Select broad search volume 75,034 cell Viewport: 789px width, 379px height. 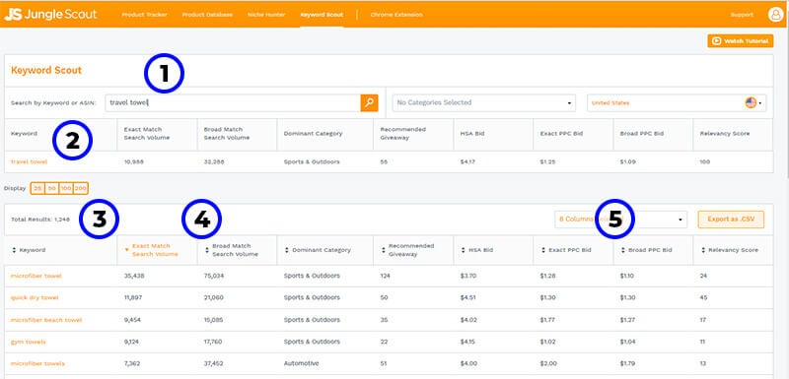tap(214, 276)
